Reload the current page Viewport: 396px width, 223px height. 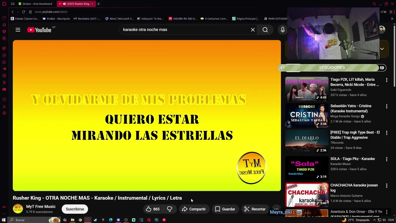pyautogui.click(x=24, y=12)
